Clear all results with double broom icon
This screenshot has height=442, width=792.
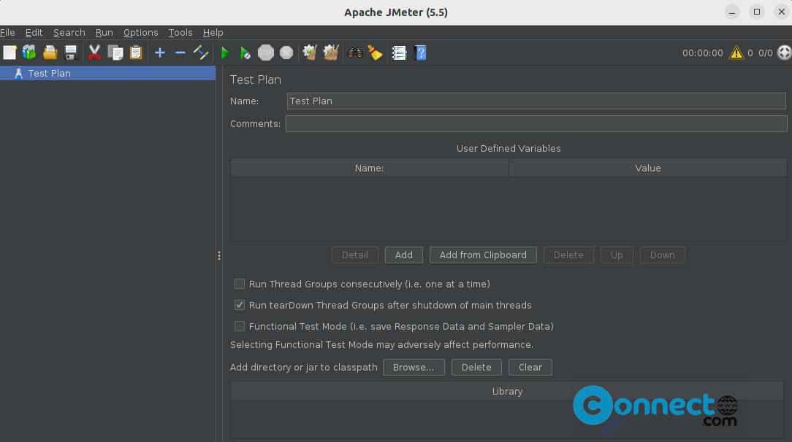click(x=331, y=53)
